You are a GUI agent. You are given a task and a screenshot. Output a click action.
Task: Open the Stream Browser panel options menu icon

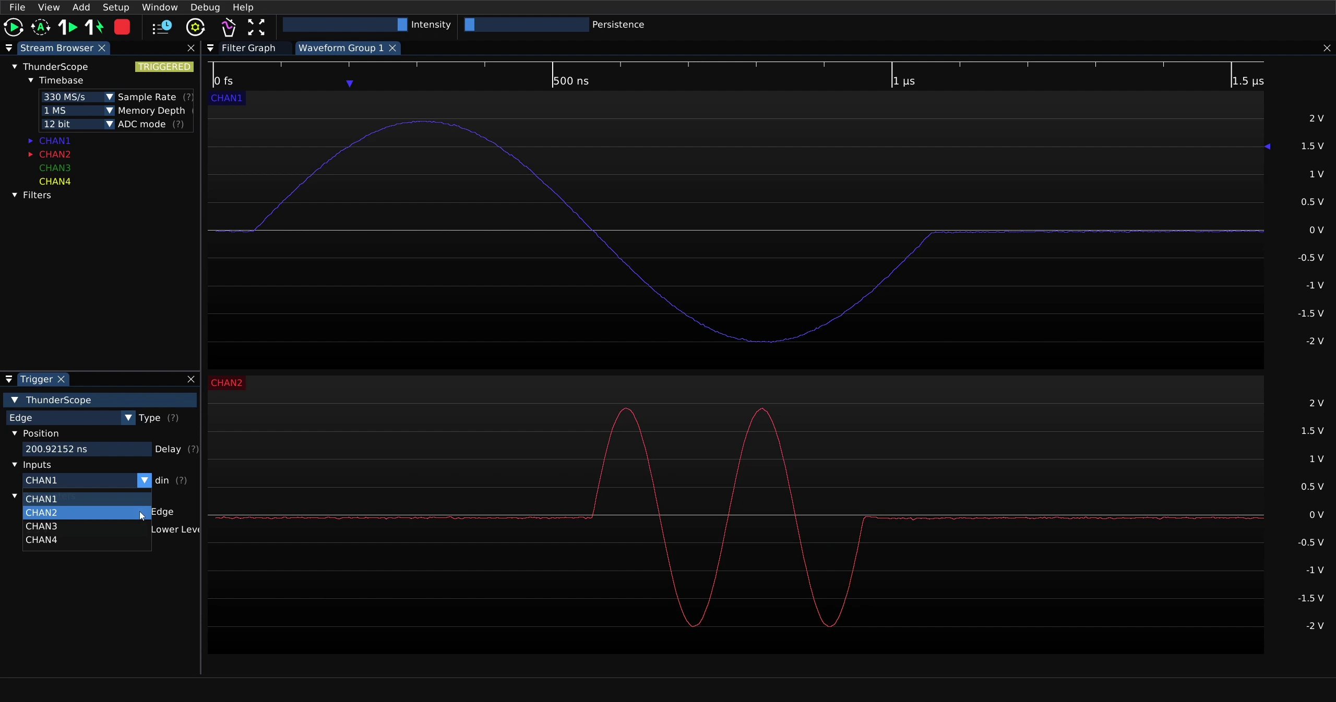(x=9, y=48)
